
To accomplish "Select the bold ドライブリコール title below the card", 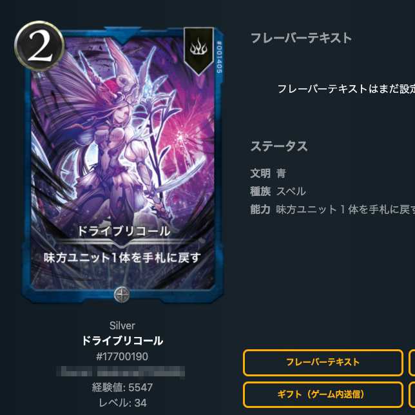I will [x=122, y=341].
